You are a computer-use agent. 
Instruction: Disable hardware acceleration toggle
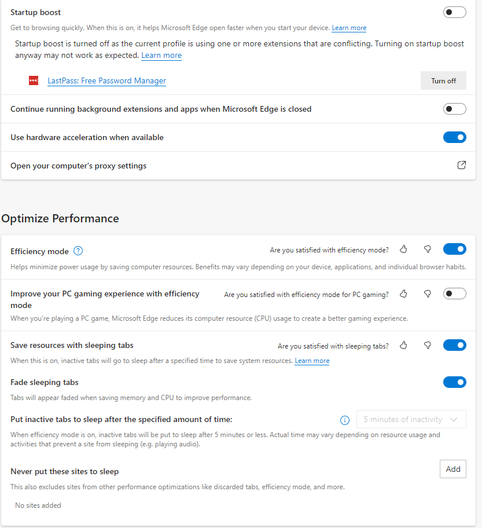454,137
